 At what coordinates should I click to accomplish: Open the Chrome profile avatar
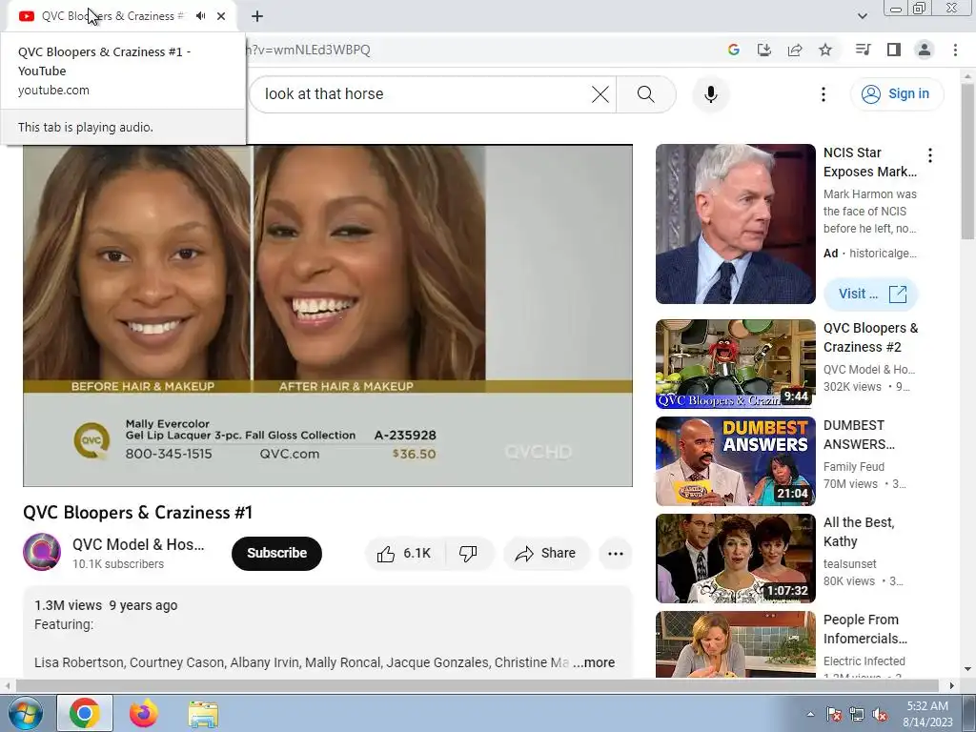point(925,50)
